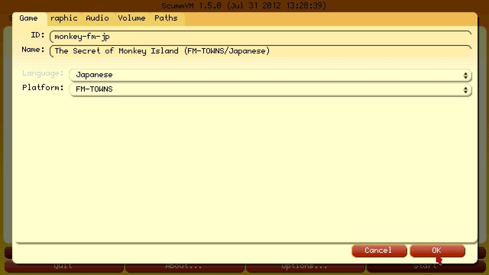Click the Name field with Monkey Island title
Viewport: 489px width, 275px height.
coord(261,51)
